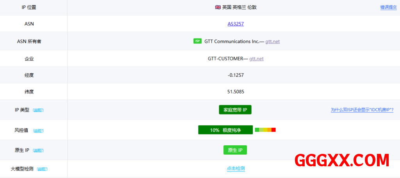Open gtt.net link beside GTT Communications Inc.
The width and height of the screenshot is (400, 178).
tap(272, 42)
